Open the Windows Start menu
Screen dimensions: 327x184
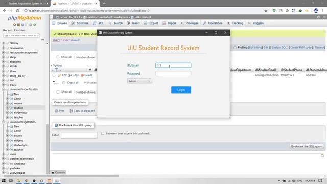4,181
